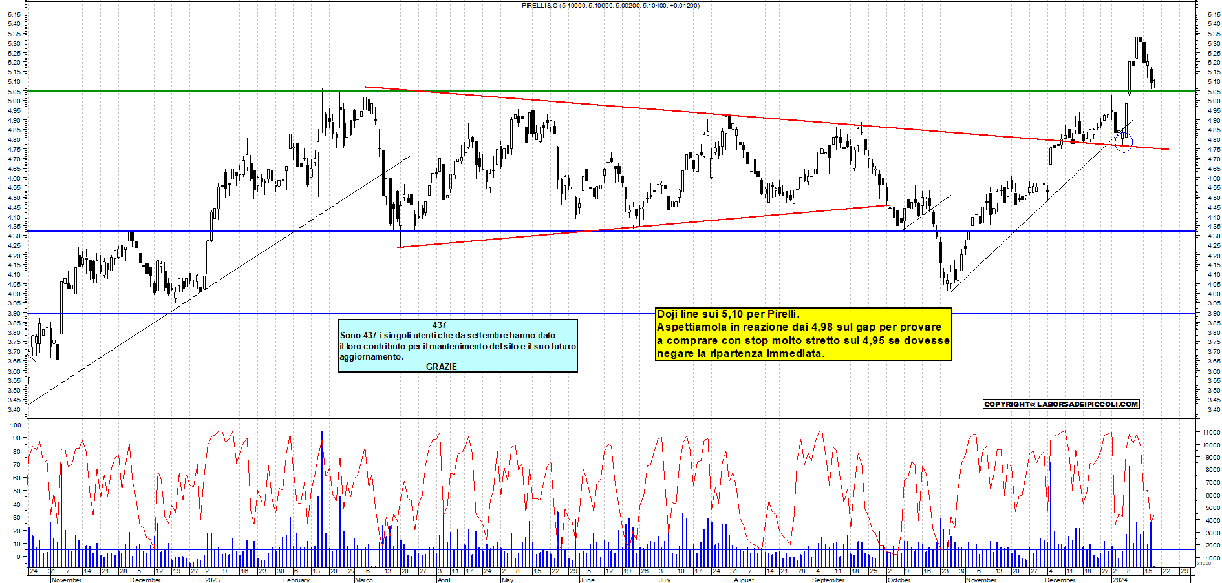Screen dimensions: 1222x583
Task: Click the '50' oscillator scale value
Action: coord(17,491)
